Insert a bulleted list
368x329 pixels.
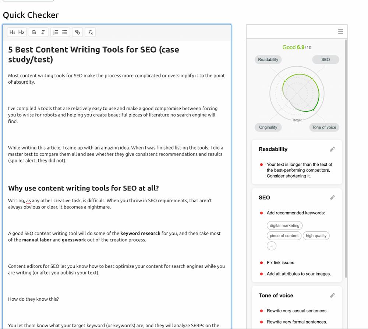coord(64,32)
